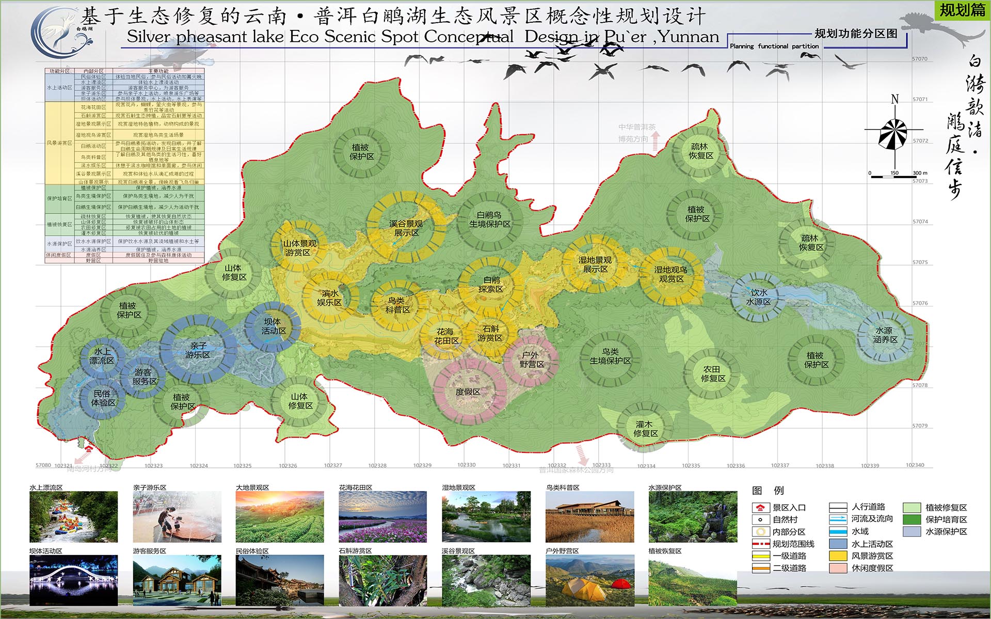Click the 河流及流向 arrow symbol in legend
Screen dimensions: 991x619
tap(838, 519)
